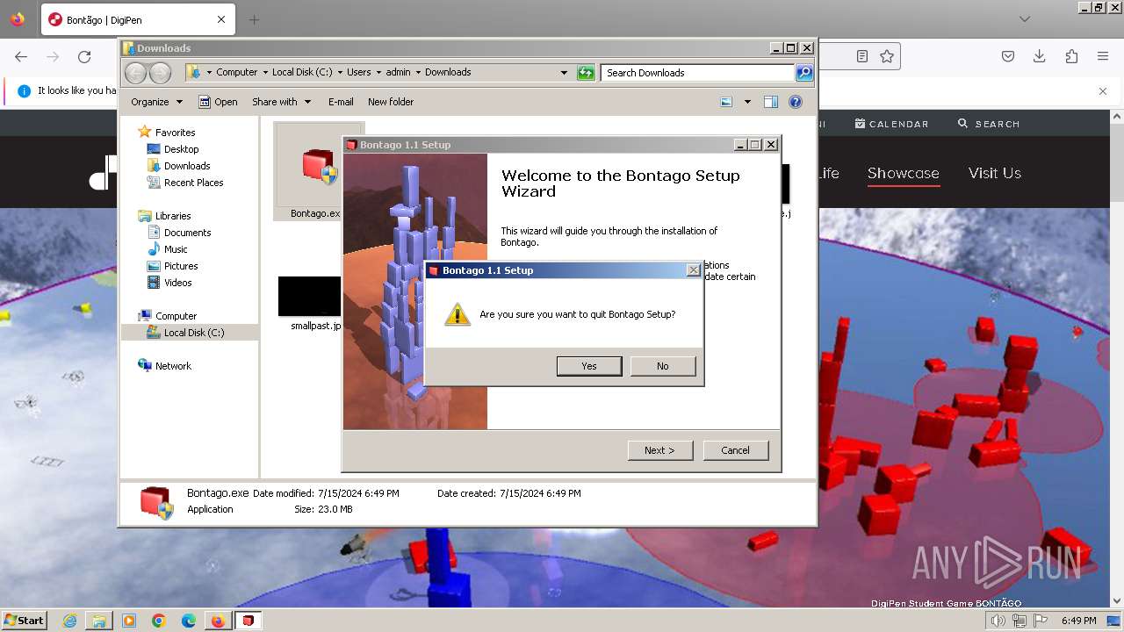Open Windows Start menu
The width and height of the screenshot is (1124, 632).
click(24, 620)
